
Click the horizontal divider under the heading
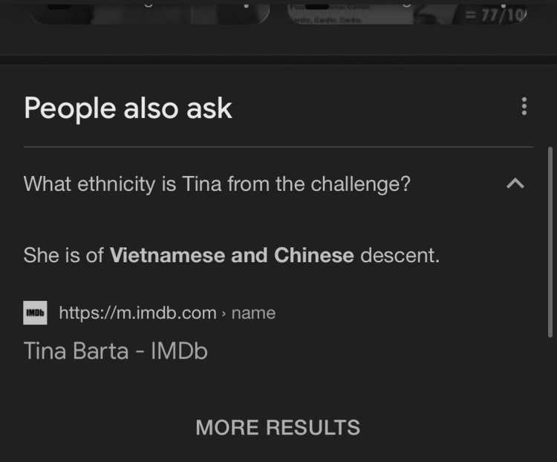coord(278,146)
